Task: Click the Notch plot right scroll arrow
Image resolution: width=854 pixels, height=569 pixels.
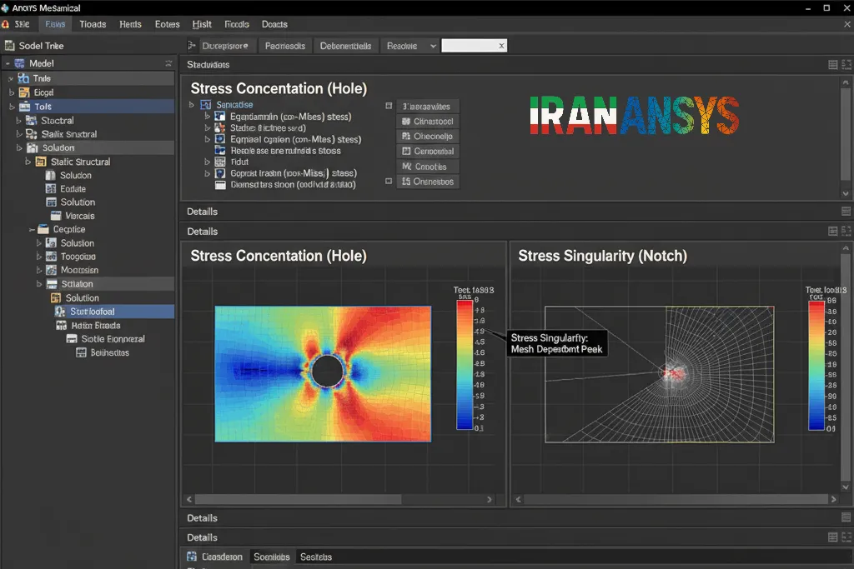Action: tap(833, 499)
